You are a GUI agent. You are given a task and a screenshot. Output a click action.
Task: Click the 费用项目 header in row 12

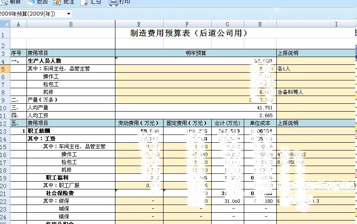click(x=71, y=123)
